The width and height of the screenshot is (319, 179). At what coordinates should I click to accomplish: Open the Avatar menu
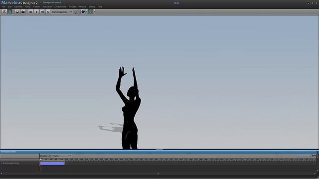(28, 6)
